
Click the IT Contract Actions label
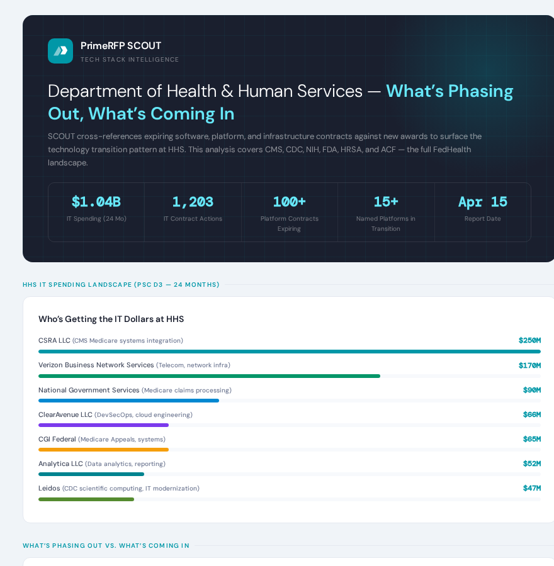point(193,218)
